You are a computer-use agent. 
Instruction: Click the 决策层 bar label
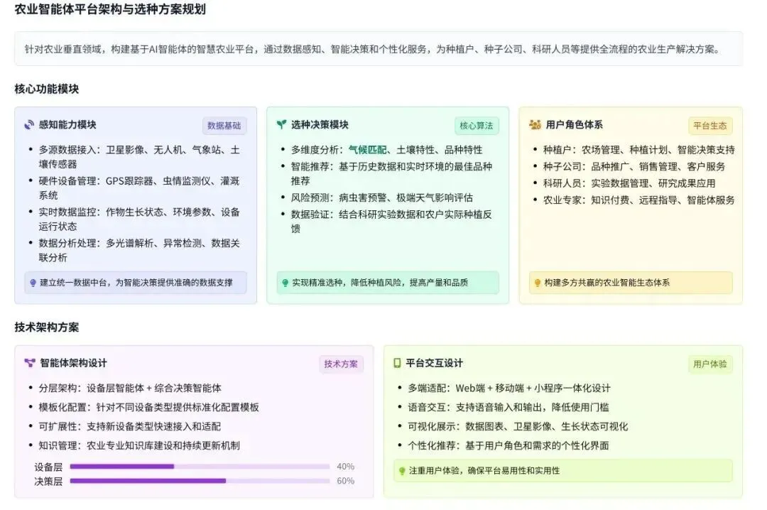coord(48,482)
